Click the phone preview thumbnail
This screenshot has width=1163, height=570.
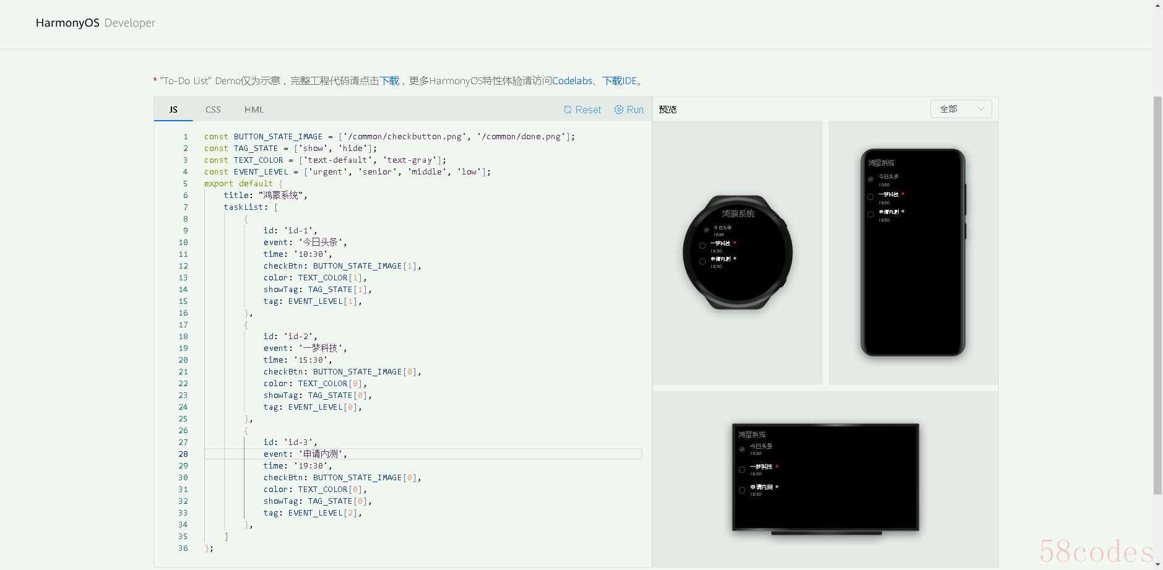click(913, 253)
